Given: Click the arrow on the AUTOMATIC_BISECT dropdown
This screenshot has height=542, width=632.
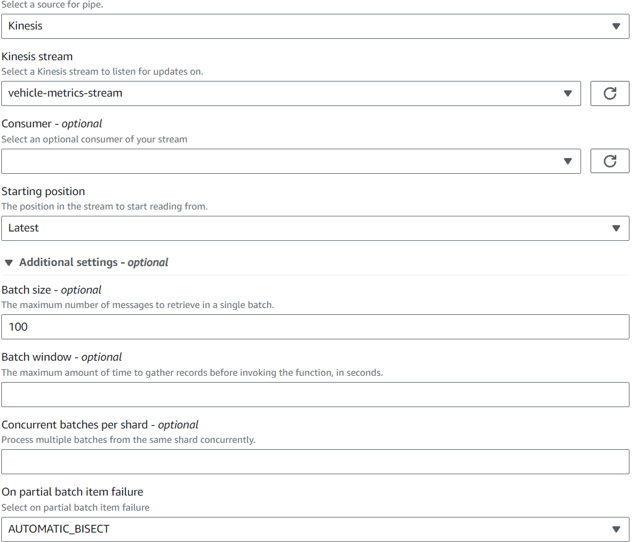Looking at the screenshot, I should [x=616, y=529].
